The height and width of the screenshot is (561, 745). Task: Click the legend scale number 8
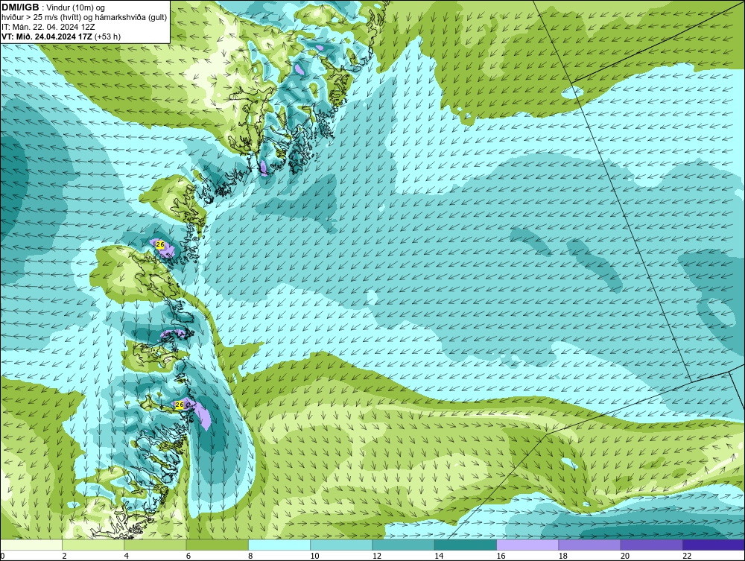coord(250,556)
